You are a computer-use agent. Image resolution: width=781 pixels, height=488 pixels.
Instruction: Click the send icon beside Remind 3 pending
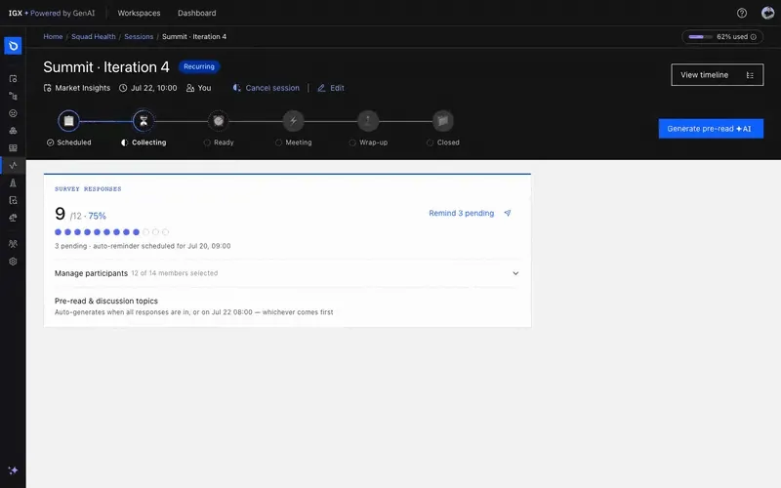(x=508, y=213)
